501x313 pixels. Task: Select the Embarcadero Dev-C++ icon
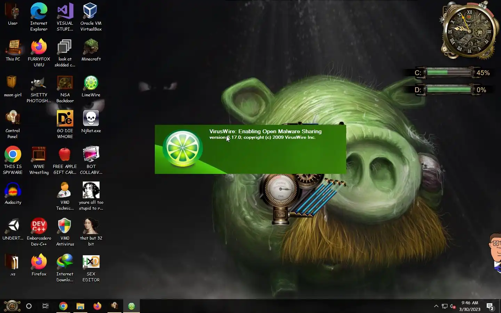(x=39, y=232)
